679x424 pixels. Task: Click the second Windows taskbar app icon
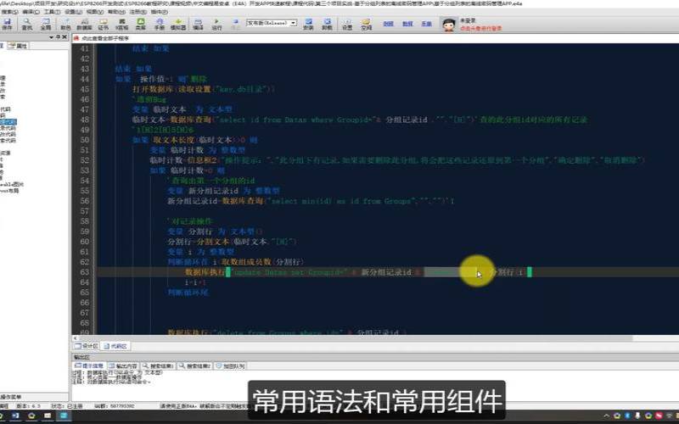(15, 416)
